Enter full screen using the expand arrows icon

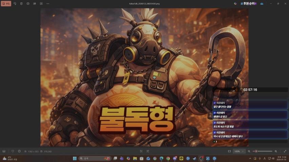[285, 151]
